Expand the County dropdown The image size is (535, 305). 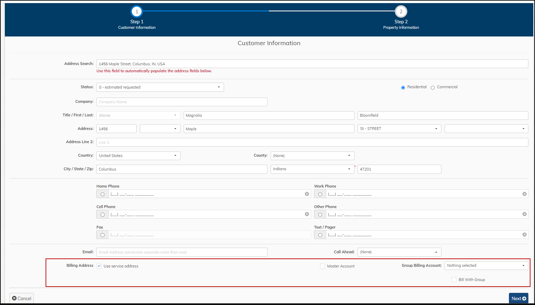(312, 156)
